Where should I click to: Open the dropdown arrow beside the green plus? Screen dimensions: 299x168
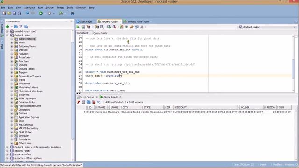tap(11, 27)
